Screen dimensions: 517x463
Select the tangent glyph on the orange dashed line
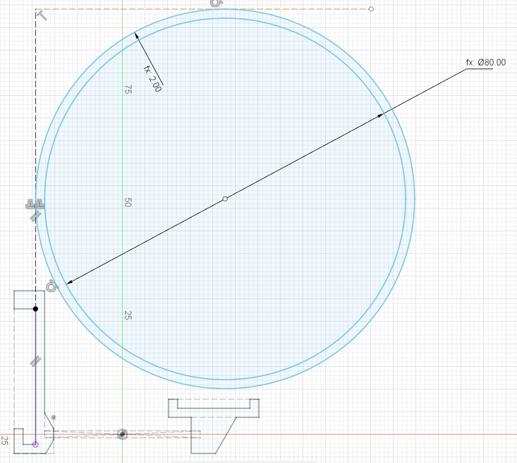(x=216, y=3)
